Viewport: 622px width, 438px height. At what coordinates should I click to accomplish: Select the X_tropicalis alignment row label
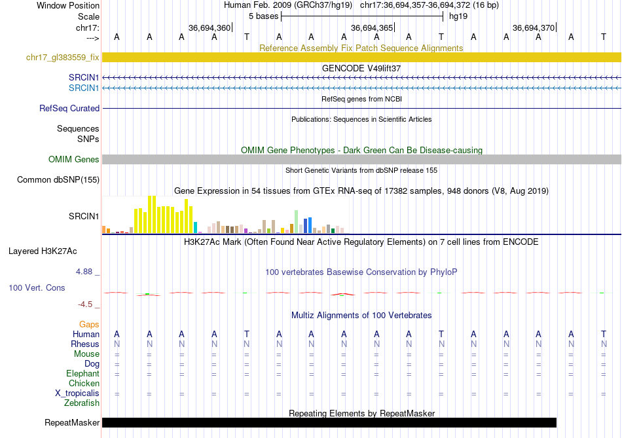pos(77,393)
